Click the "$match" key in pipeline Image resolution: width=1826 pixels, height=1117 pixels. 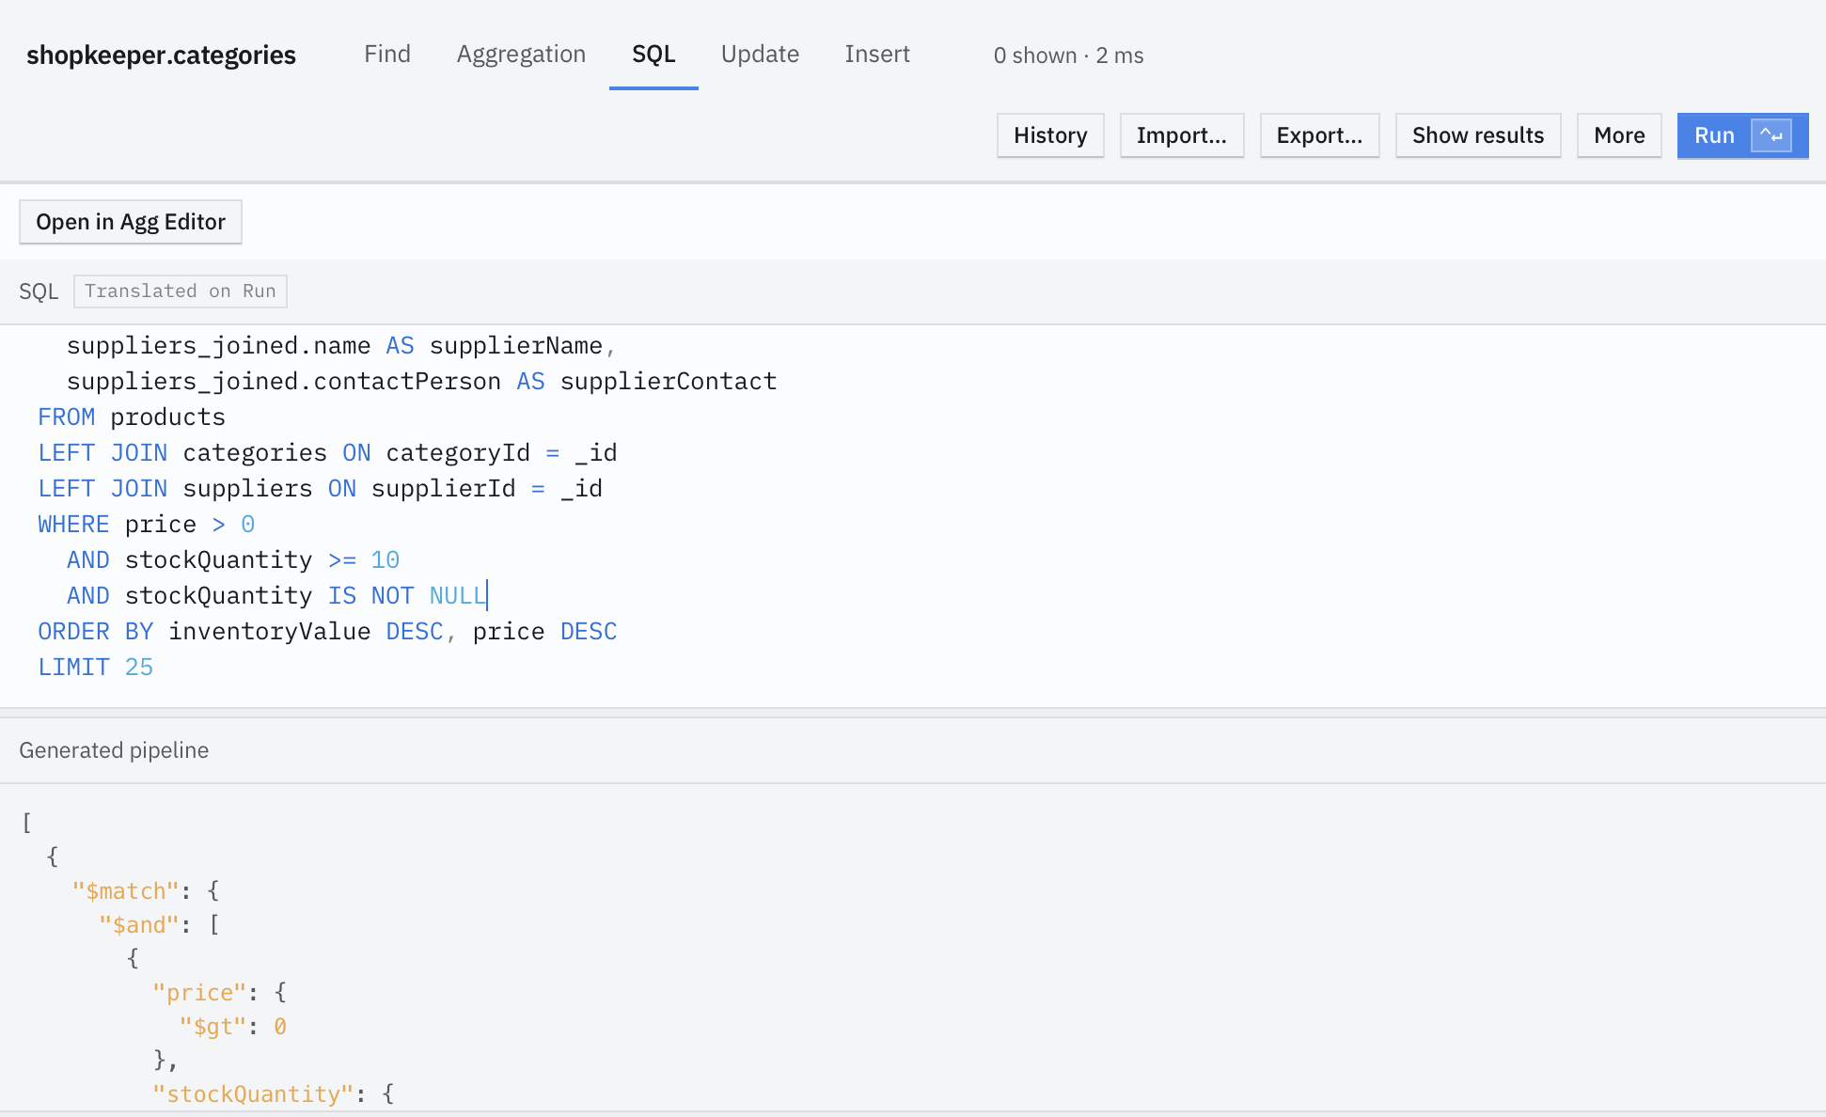[x=126, y=891]
